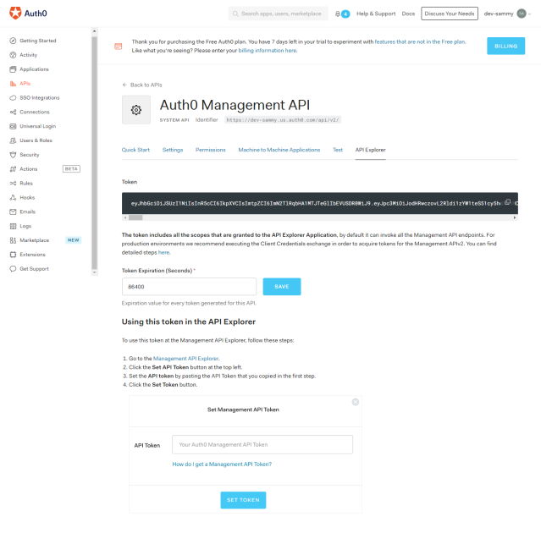Click the API identifier URL text
Screen dimensions: 541x533
[x=283, y=120]
